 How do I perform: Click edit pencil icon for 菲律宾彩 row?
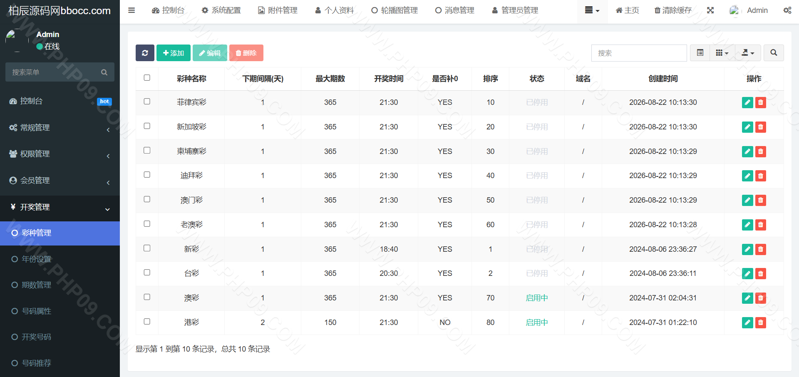point(747,102)
